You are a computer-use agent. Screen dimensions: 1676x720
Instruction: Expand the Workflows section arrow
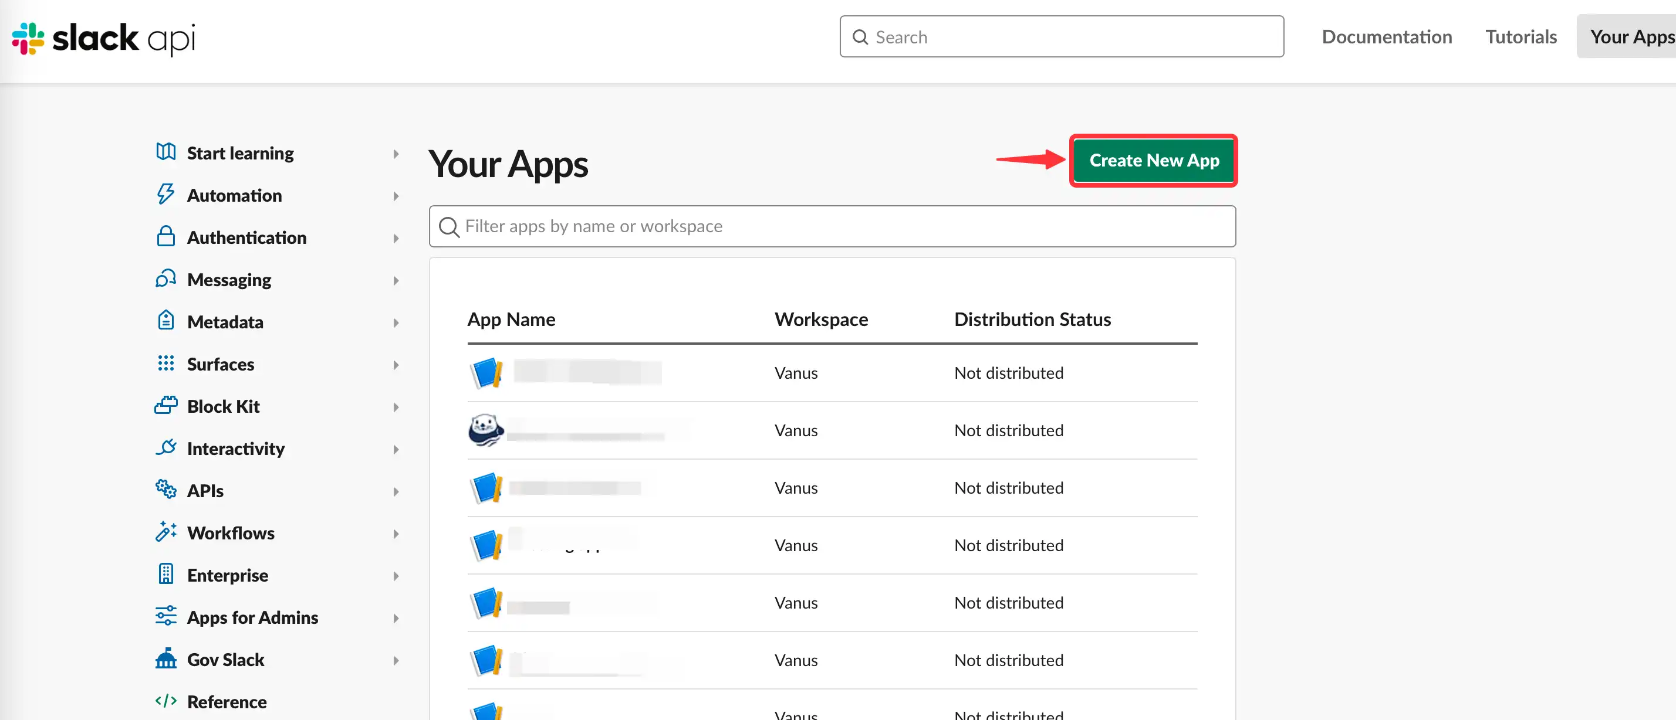[396, 534]
